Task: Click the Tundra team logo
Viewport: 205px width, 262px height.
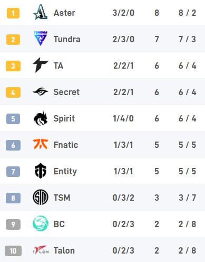Action: point(41,39)
